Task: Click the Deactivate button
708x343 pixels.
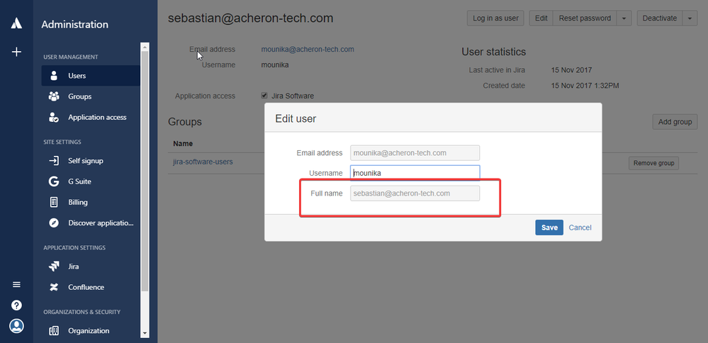Action: click(x=660, y=18)
